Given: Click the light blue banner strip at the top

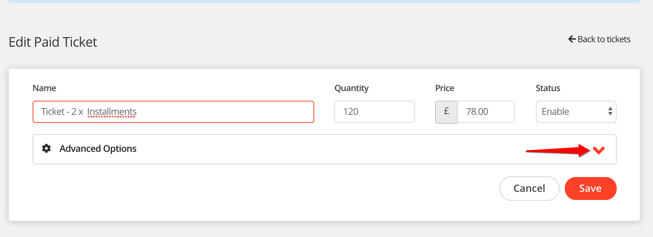Looking at the screenshot, I should (324, 1).
